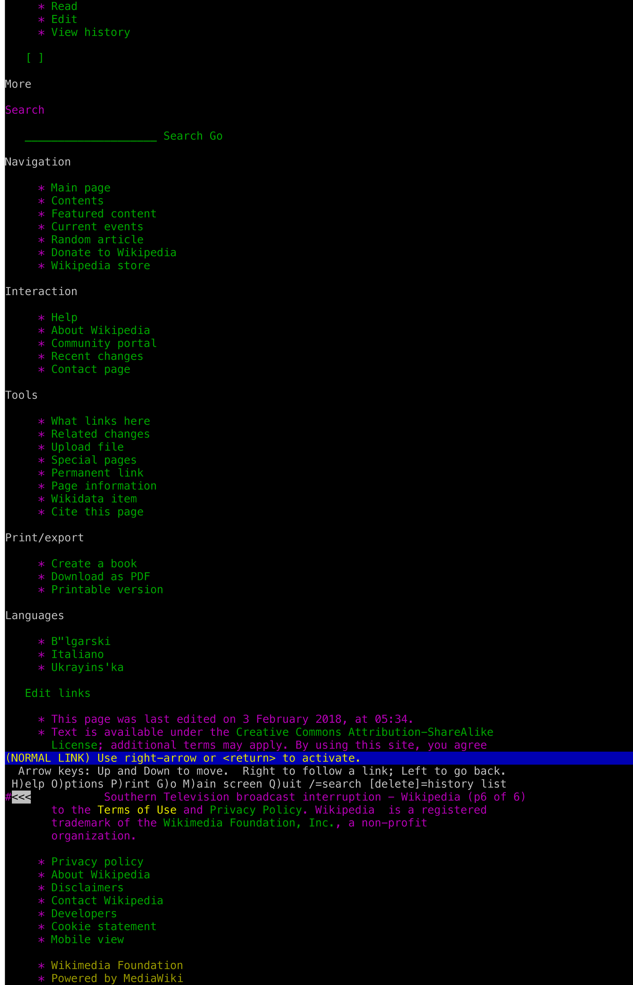
Task: Open the Mobile view link
Action: point(87,939)
